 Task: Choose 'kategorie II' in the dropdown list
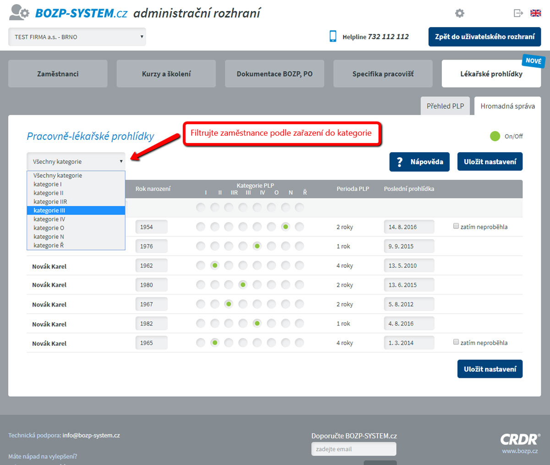[76, 193]
